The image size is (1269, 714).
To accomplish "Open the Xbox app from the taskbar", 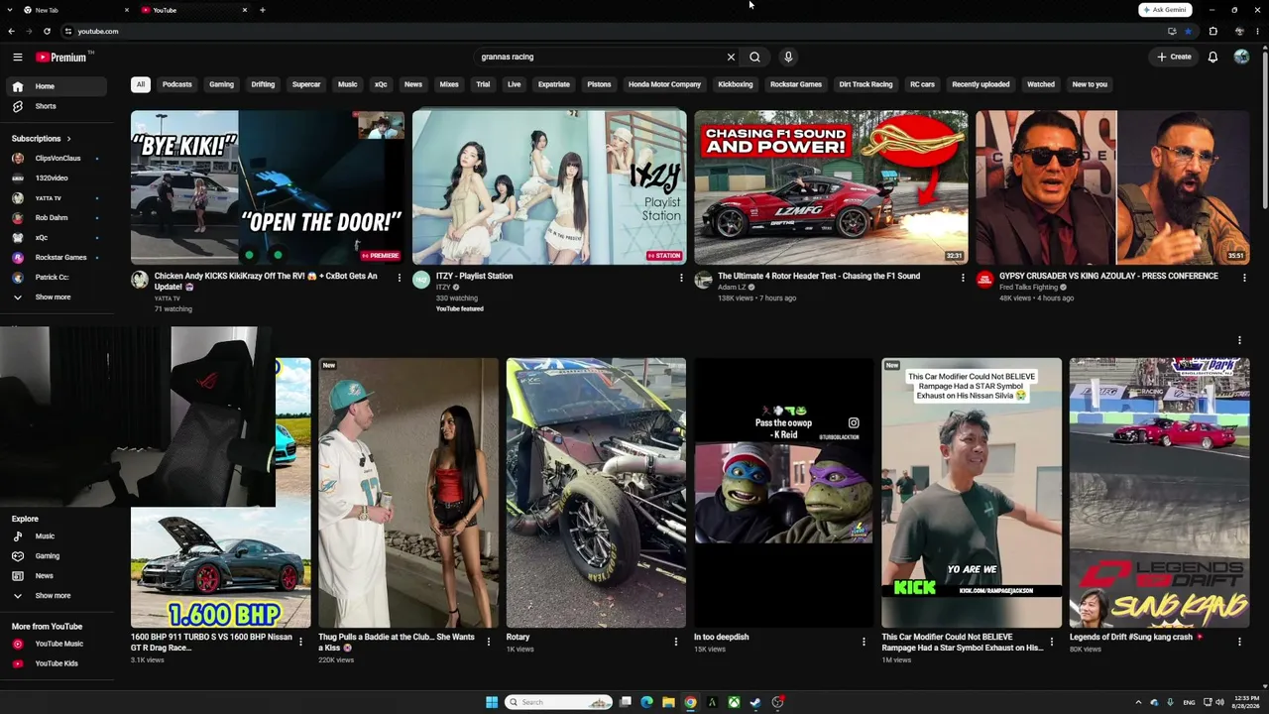I will (734, 702).
